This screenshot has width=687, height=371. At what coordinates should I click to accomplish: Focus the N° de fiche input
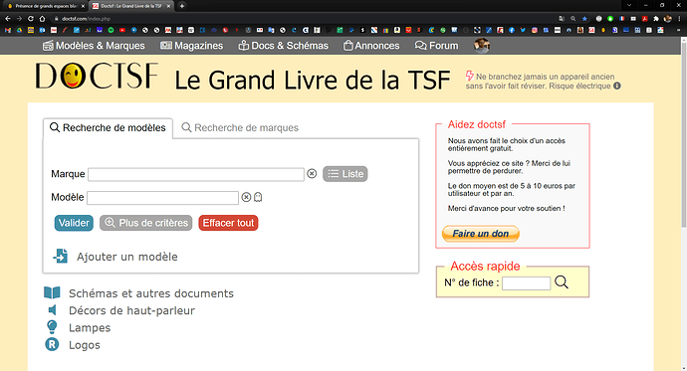[527, 283]
